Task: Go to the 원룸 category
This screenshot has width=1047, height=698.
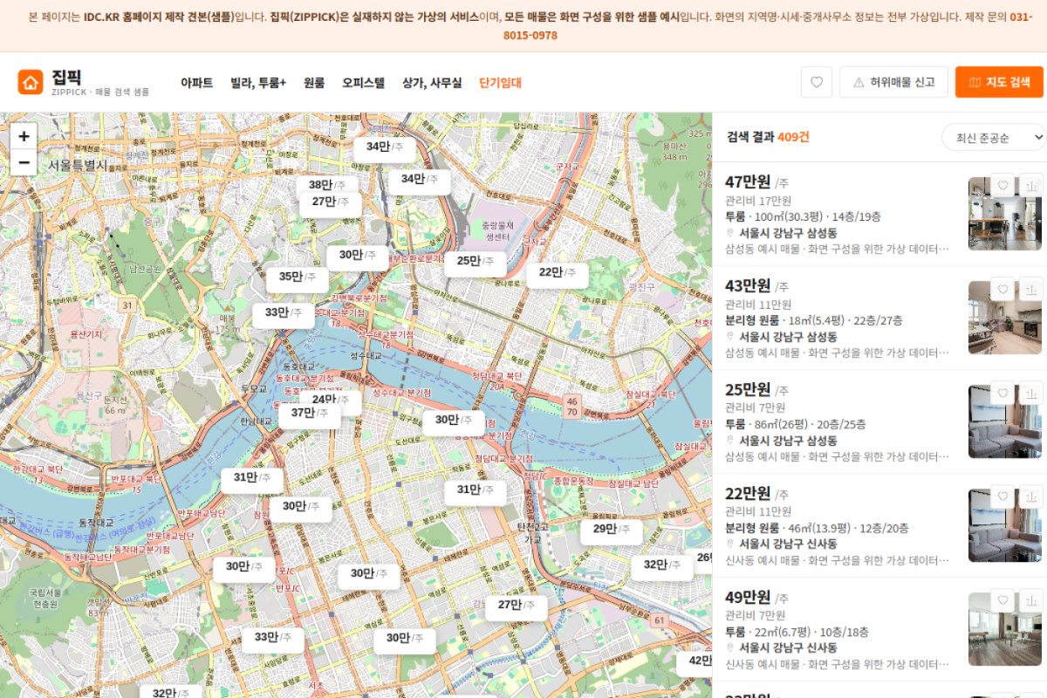Action: 314,83
